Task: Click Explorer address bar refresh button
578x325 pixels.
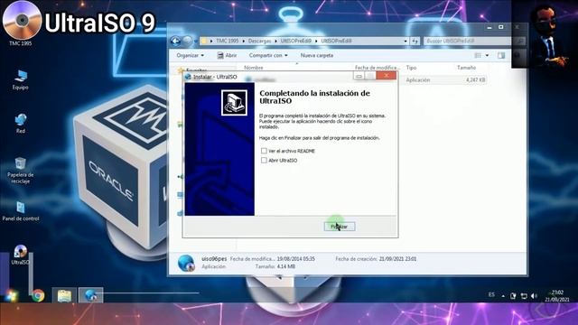Action: pos(415,41)
